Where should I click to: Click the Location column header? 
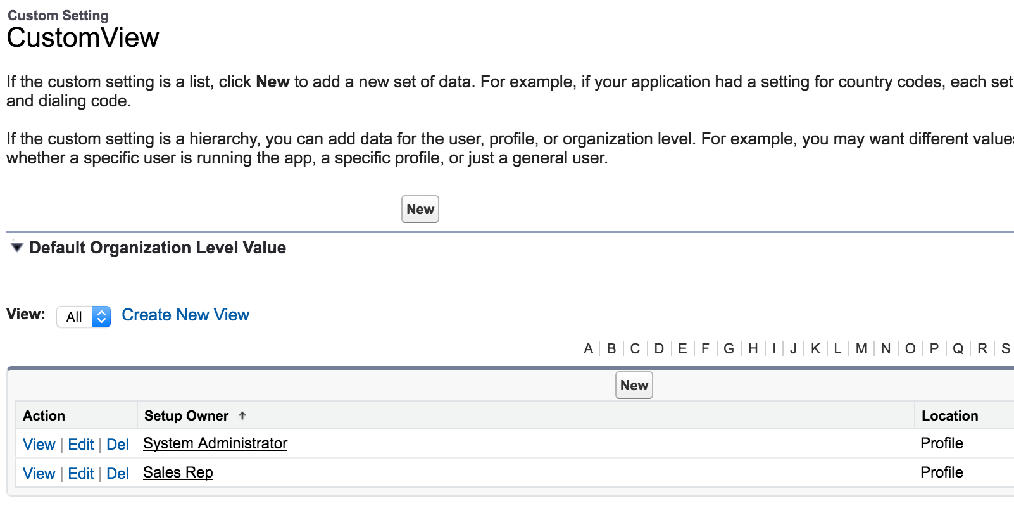click(x=949, y=416)
